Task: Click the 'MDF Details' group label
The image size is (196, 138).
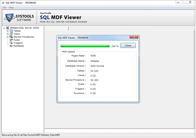Action: tap(68, 52)
